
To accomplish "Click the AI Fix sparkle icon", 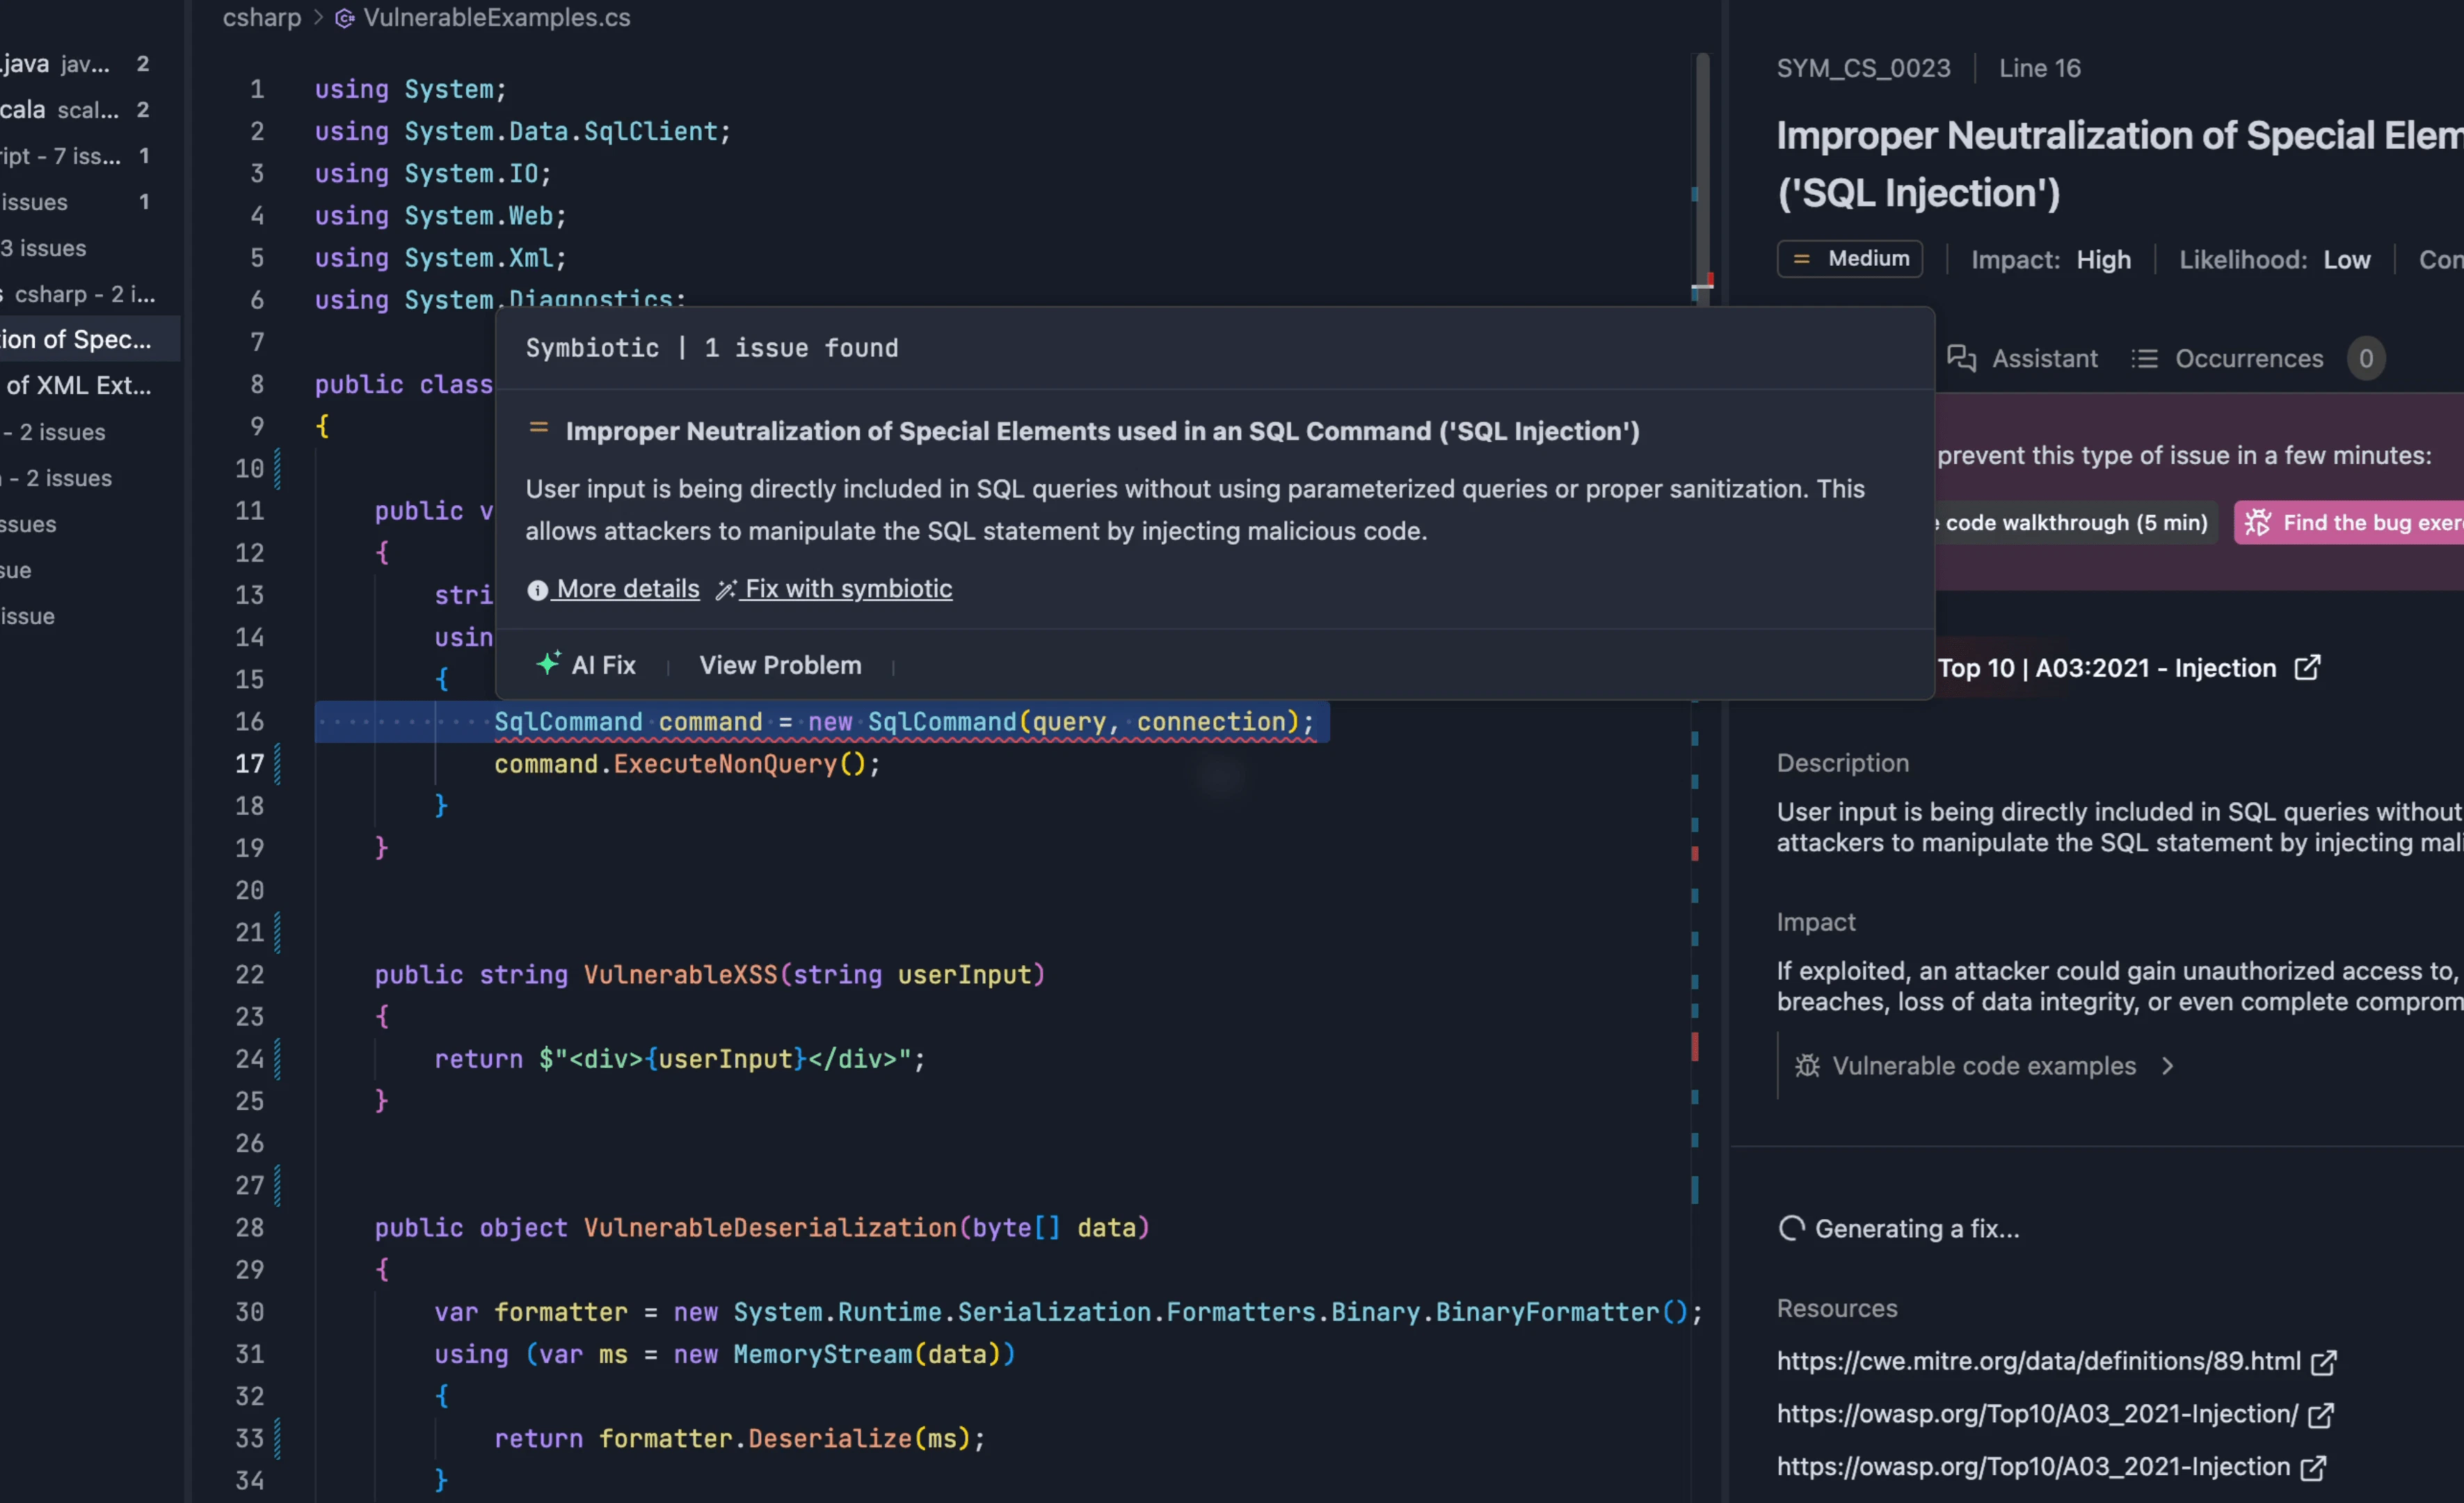I will (x=548, y=664).
